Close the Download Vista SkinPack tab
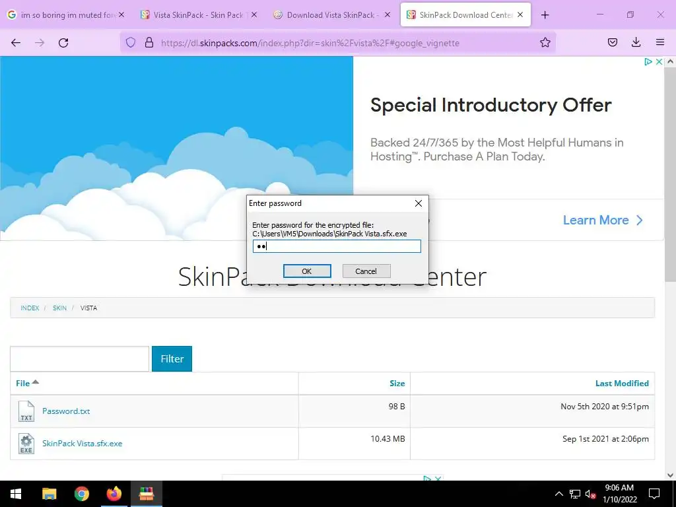The width and height of the screenshot is (676, 507). tap(388, 15)
